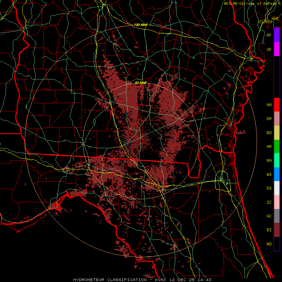Click the BI legend label
Image resolution: width=282 pixels, height=282 pixels.
[x=269, y=230]
